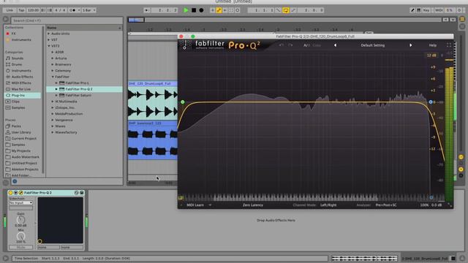This screenshot has height=263, width=468.
Task: Open the Audio Watermark folder
Action: tap(26, 157)
